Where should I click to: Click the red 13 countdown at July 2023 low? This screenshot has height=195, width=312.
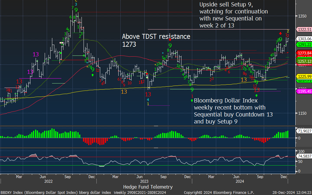[x=148, y=94]
